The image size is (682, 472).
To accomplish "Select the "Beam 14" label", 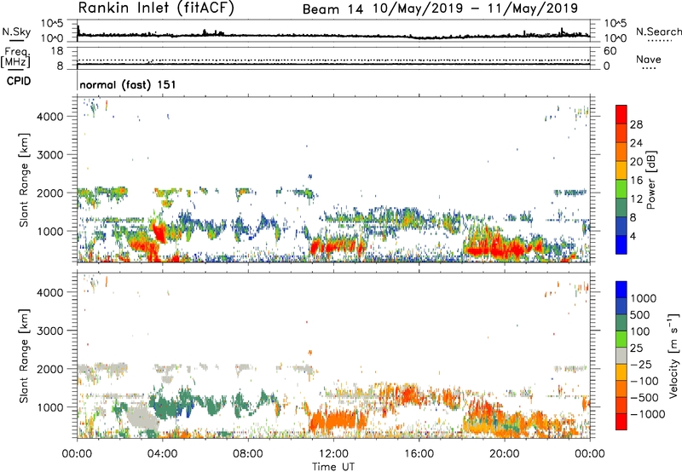I will click(x=332, y=9).
